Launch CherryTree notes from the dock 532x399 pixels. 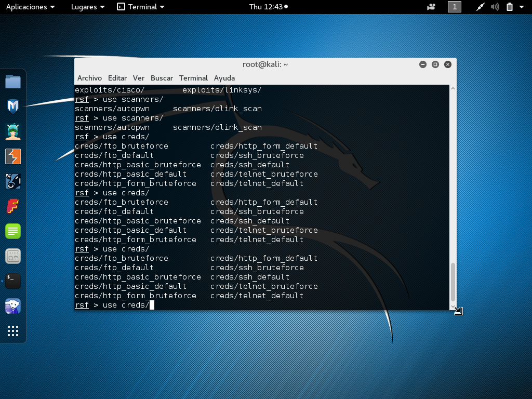point(13,231)
